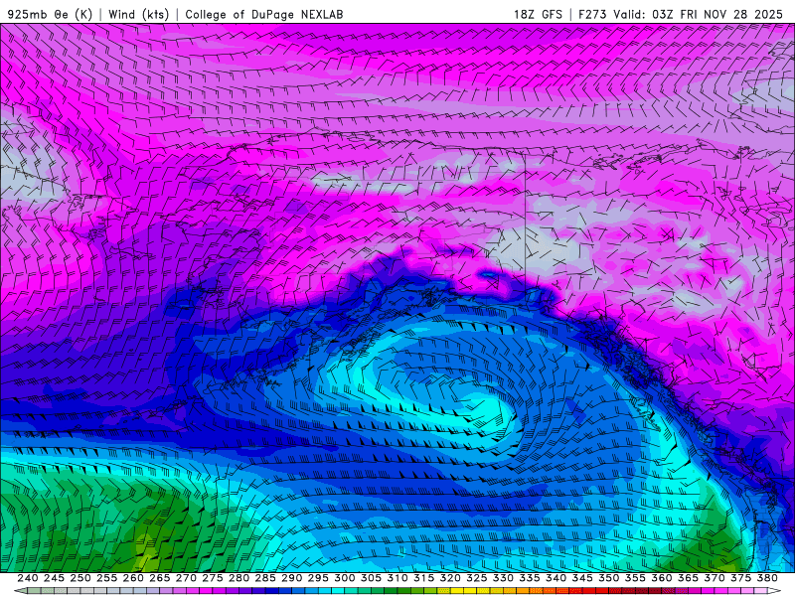Click the 375 colorbar scale label
This screenshot has width=795, height=596.
740,578
